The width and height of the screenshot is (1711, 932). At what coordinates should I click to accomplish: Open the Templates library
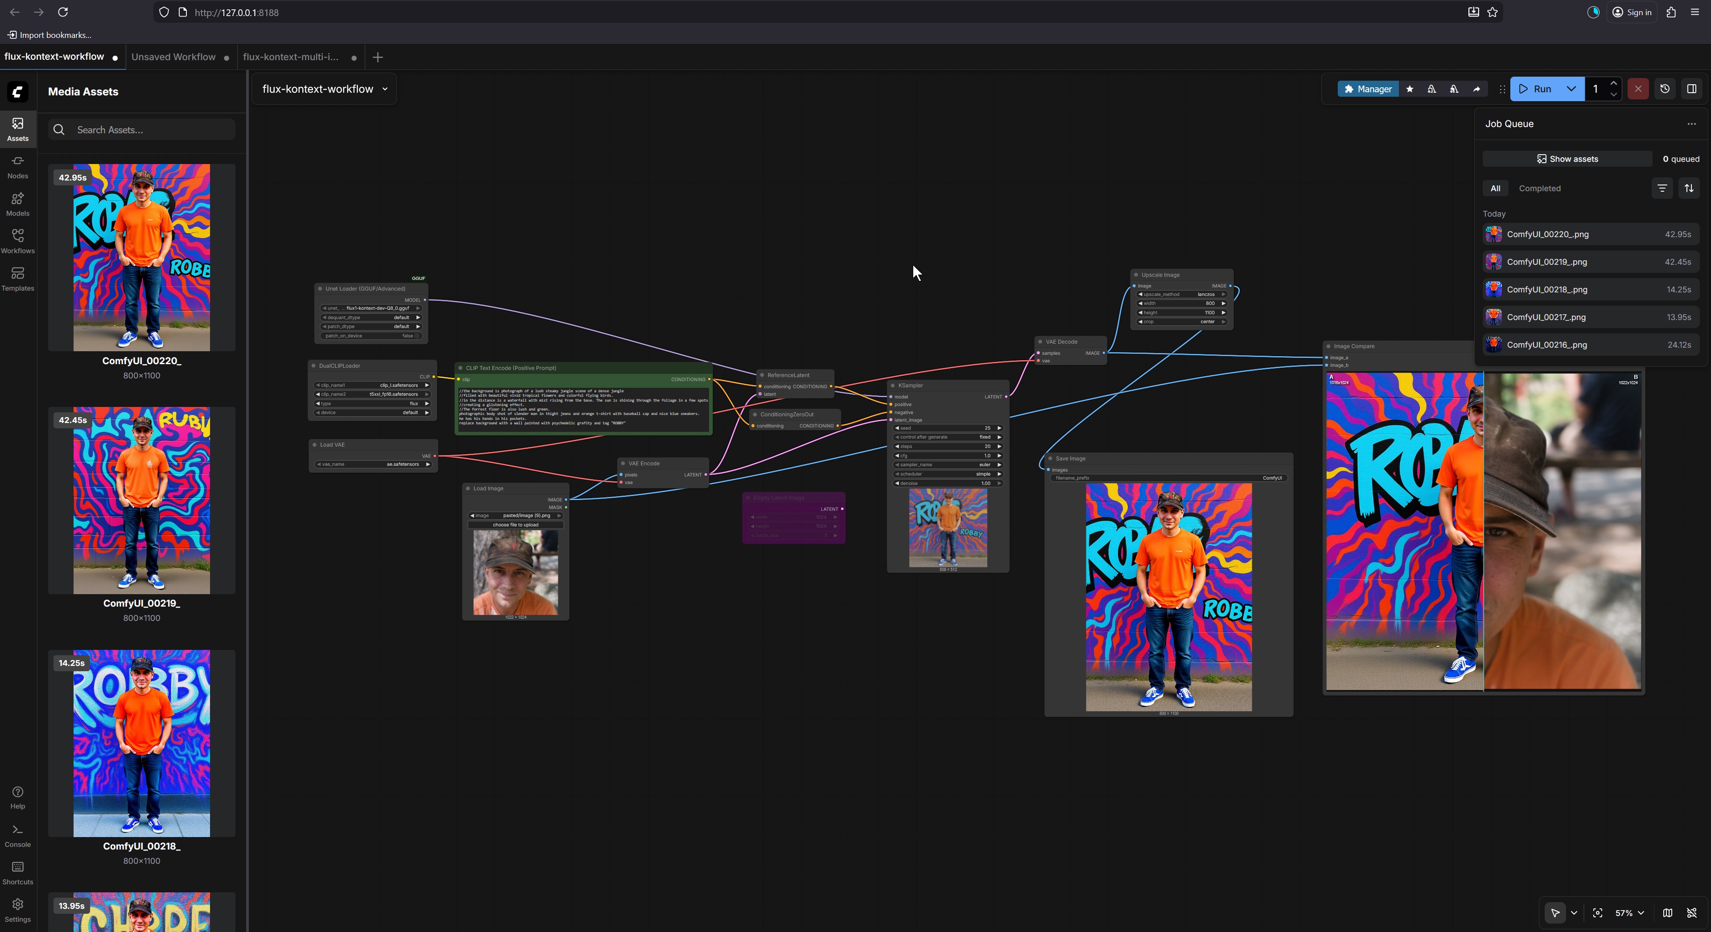click(x=17, y=278)
